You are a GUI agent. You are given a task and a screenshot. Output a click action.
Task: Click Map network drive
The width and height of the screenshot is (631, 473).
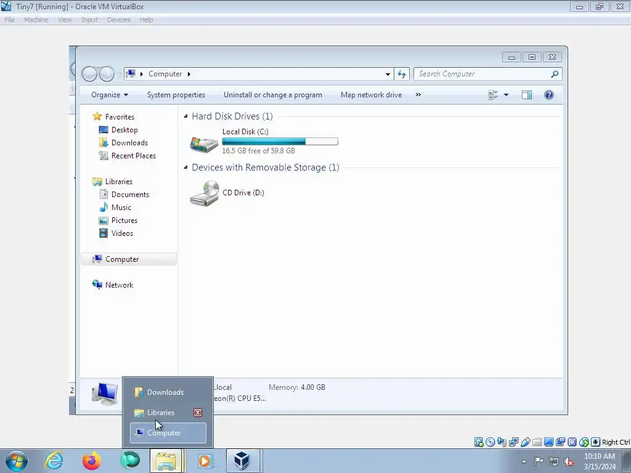[x=371, y=95]
